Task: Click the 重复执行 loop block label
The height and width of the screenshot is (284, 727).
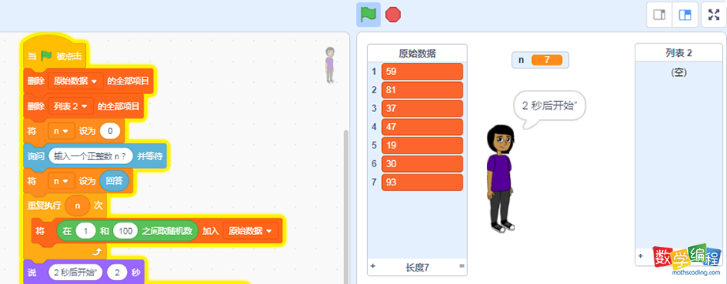Action: pyautogui.click(x=44, y=206)
